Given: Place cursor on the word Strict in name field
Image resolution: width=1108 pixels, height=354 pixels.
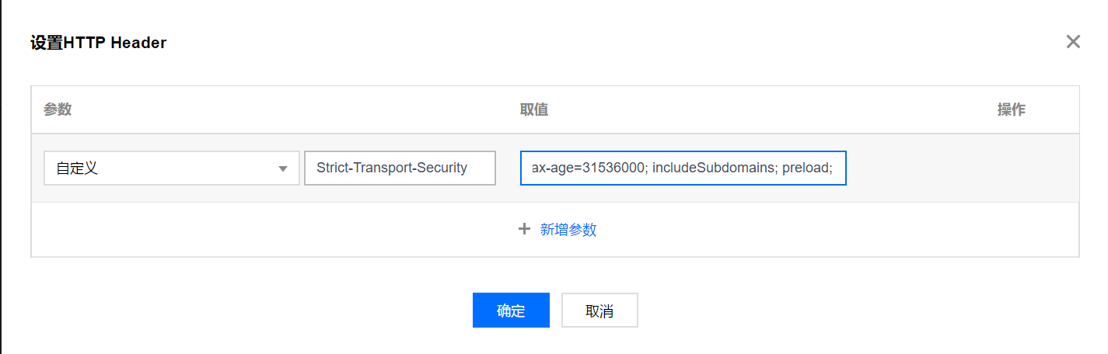Looking at the screenshot, I should (332, 168).
